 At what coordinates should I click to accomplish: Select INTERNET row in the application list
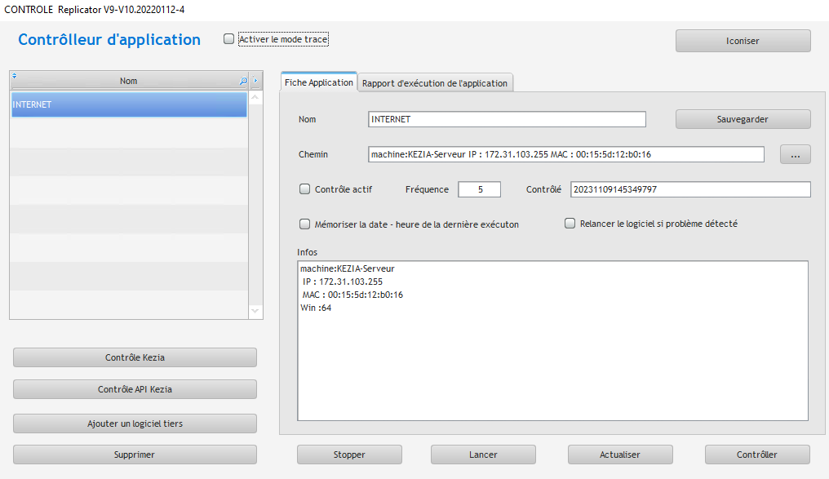pyautogui.click(x=129, y=104)
